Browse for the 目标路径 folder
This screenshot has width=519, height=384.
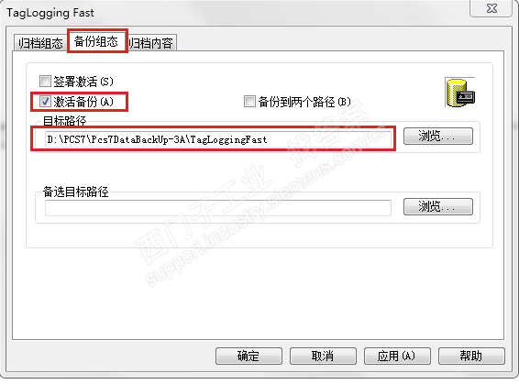coord(438,136)
